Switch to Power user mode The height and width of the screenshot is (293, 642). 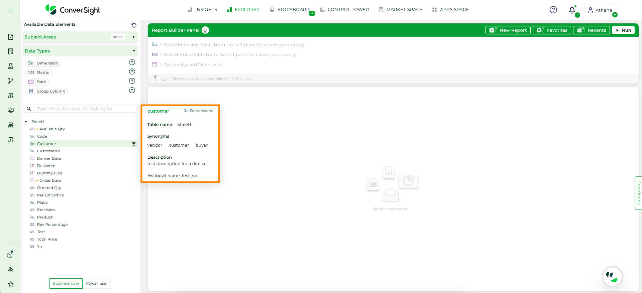click(97, 283)
